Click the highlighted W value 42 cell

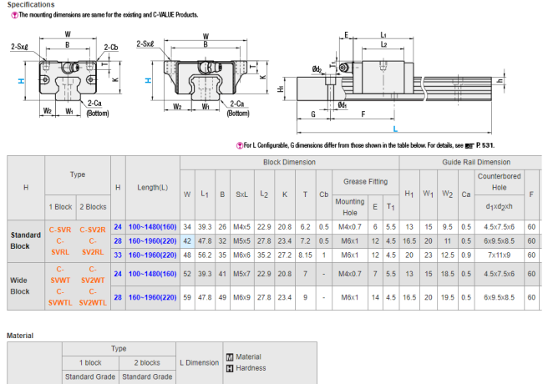[187, 240]
